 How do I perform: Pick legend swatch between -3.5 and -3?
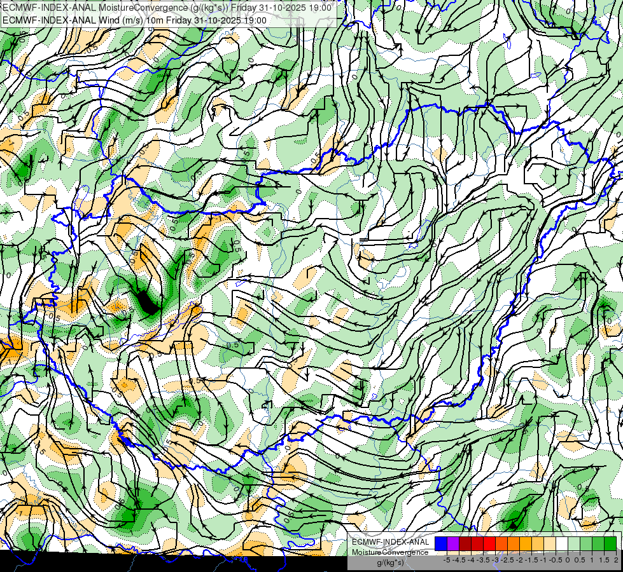click(x=489, y=544)
